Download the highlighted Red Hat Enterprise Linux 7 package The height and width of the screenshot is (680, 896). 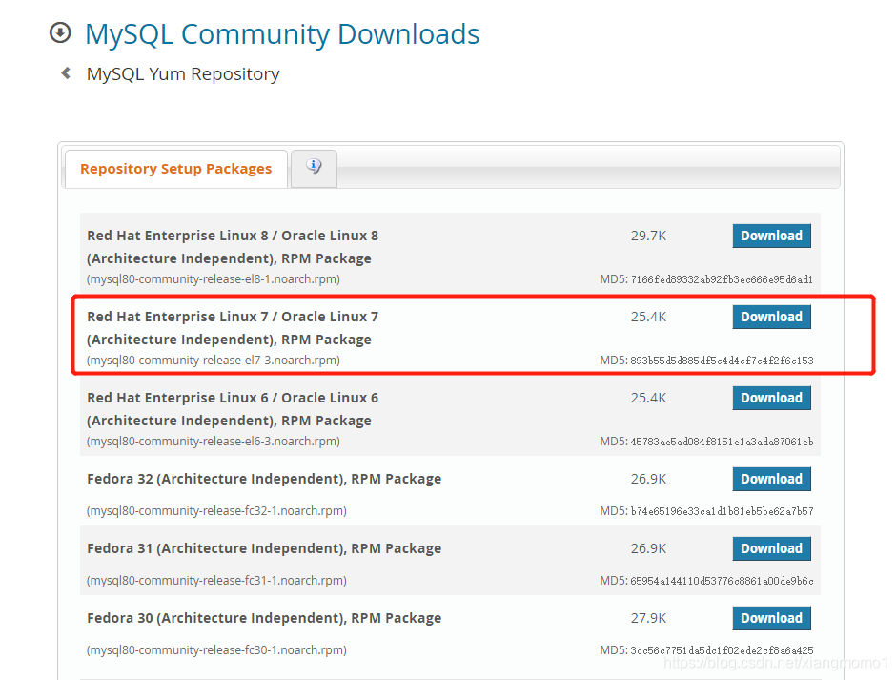coord(771,317)
